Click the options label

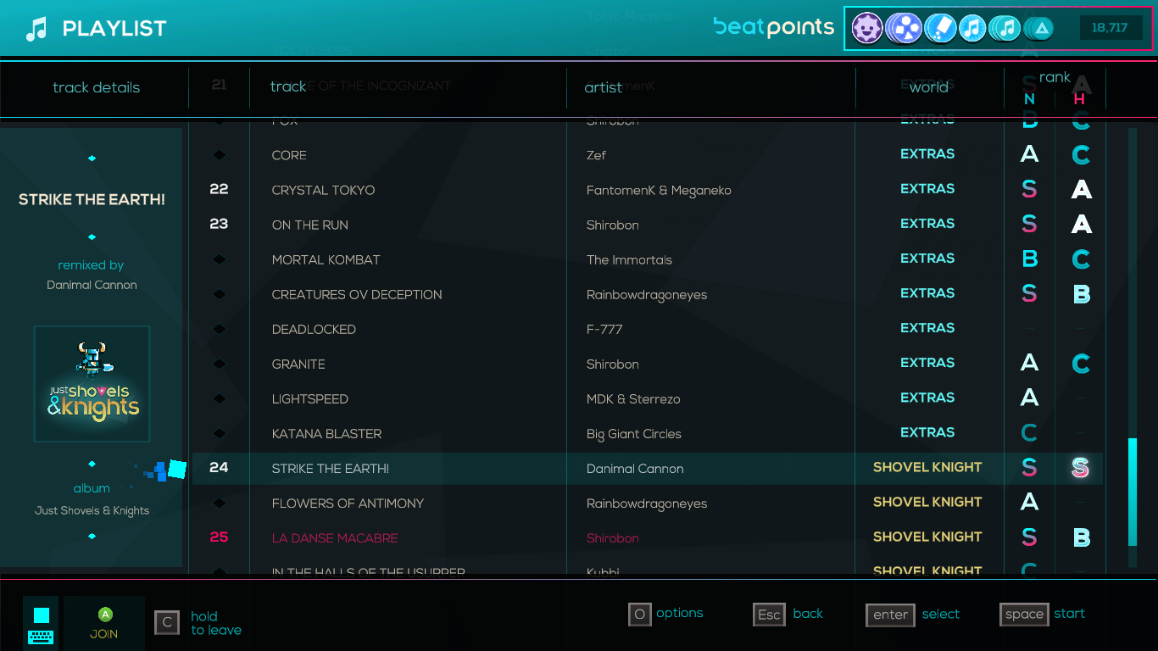pyautogui.click(x=680, y=613)
